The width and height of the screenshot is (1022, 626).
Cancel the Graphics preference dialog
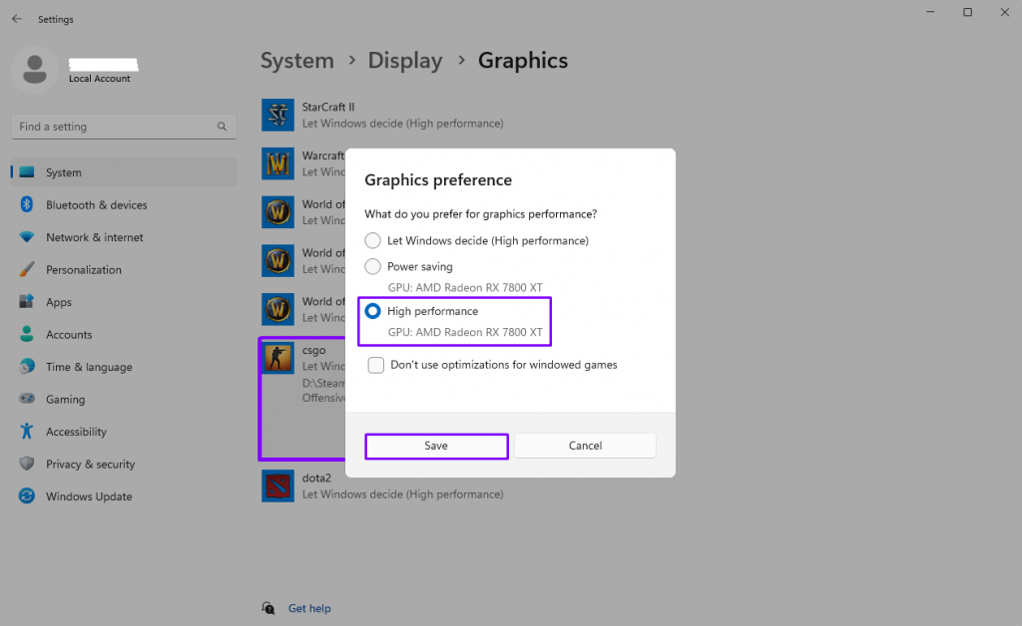click(x=585, y=446)
